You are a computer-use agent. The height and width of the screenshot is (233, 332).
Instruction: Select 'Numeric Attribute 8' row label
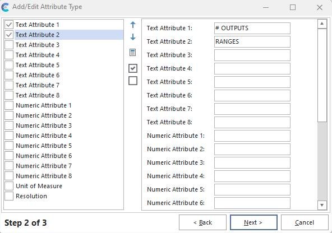[44, 176]
